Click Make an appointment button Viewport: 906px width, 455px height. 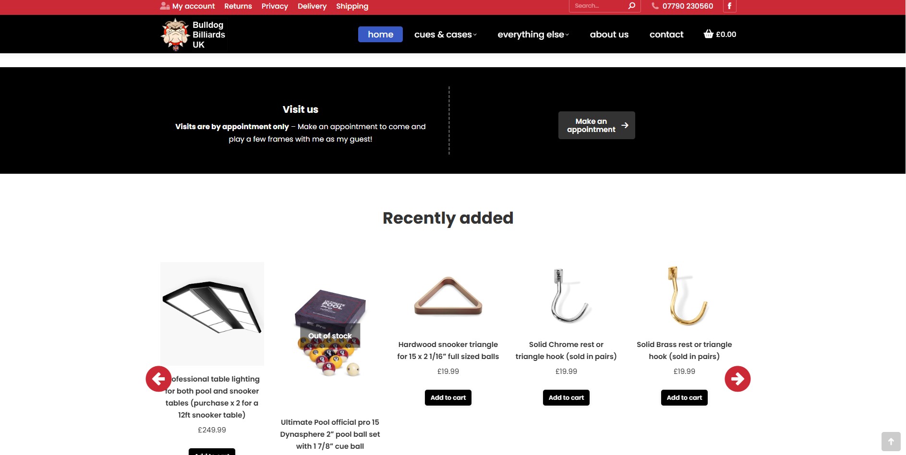596,125
